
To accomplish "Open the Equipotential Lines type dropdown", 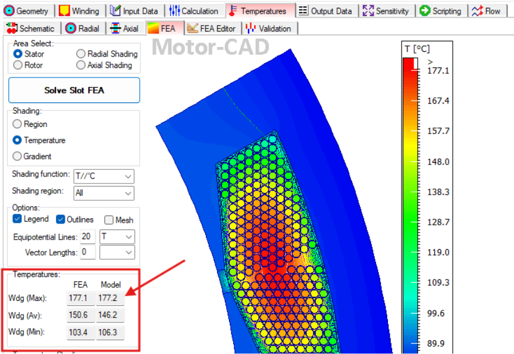I will point(117,237).
